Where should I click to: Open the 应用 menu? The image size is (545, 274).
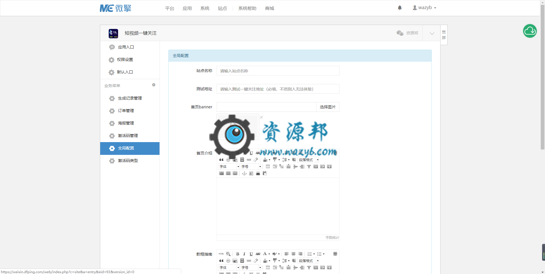[187, 8]
